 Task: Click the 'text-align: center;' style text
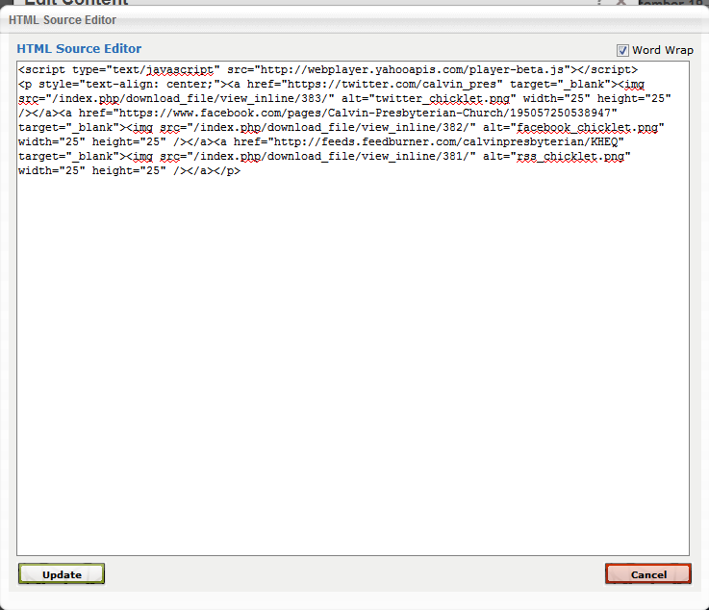149,84
